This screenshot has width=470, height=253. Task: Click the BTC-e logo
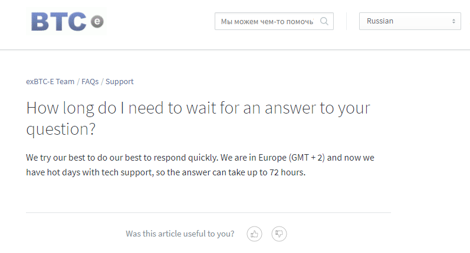pos(67,22)
